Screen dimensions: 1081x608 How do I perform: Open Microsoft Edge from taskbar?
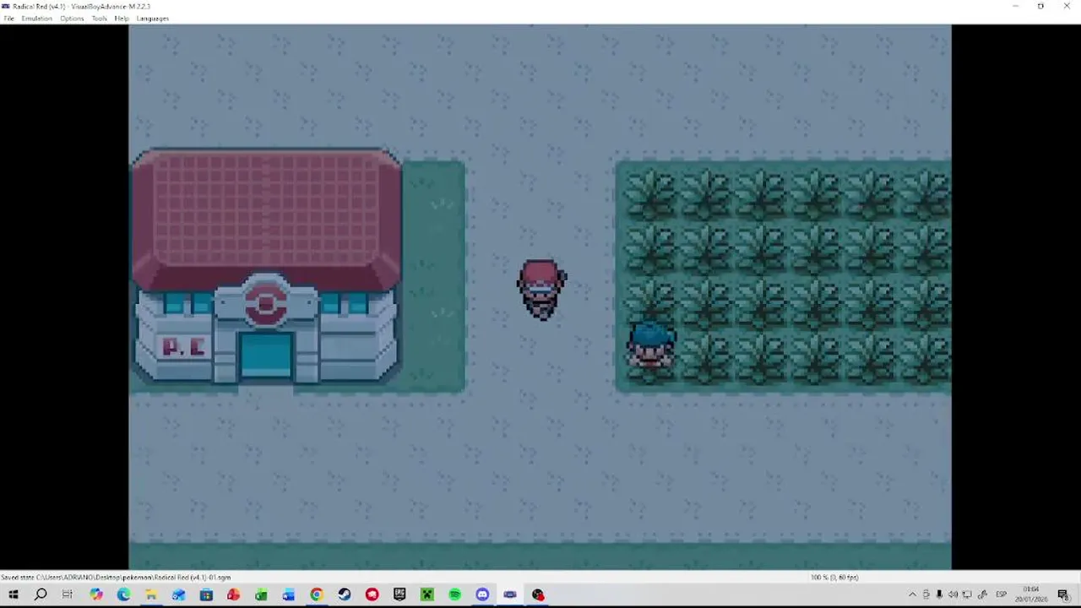coord(123,595)
